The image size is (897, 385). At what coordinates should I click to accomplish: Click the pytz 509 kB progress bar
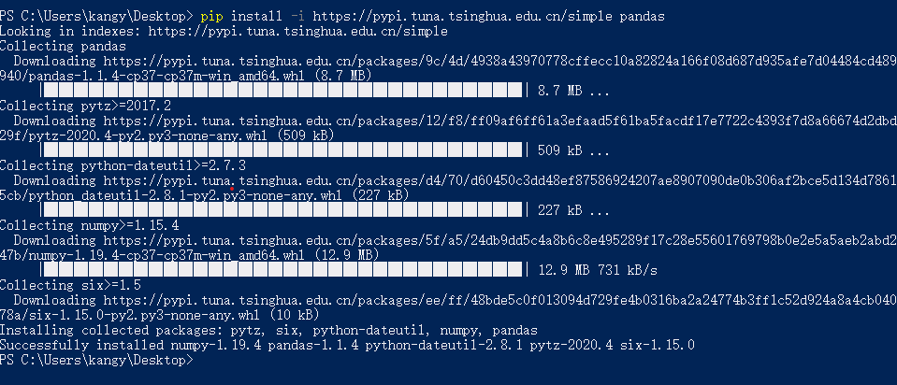tap(281, 150)
